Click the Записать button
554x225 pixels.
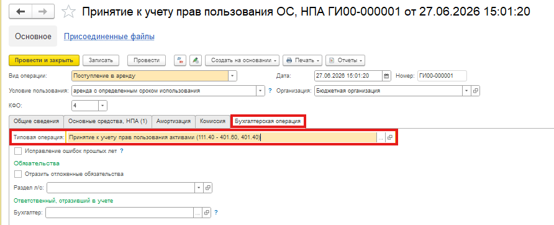coord(101,60)
